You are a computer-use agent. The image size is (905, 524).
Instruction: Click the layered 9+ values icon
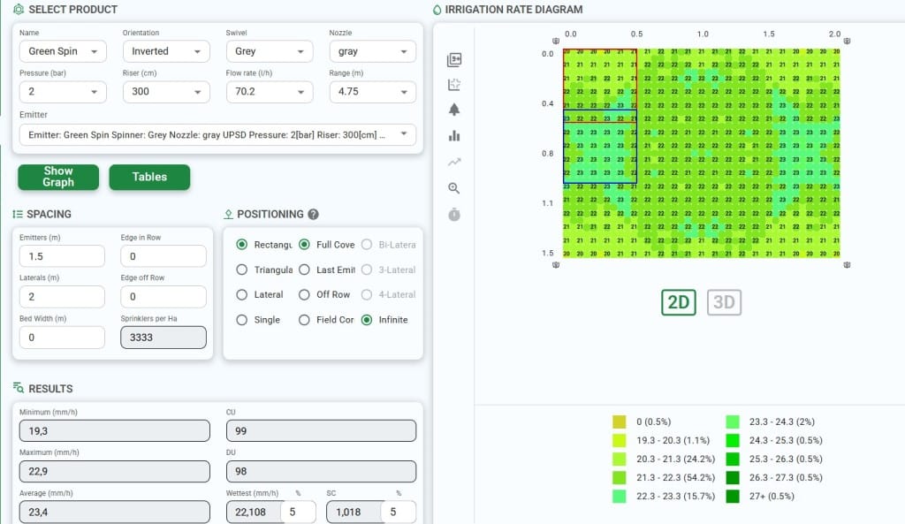tap(455, 60)
